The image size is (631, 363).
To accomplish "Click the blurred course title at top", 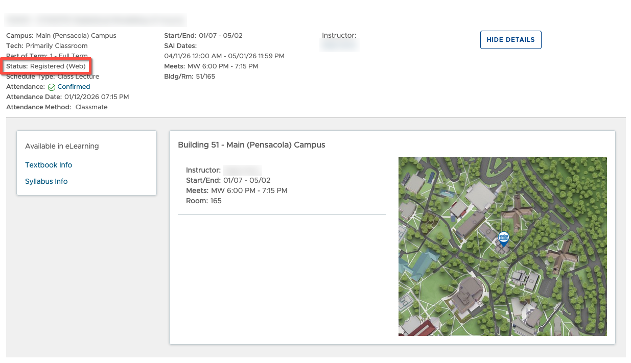I will click(x=96, y=20).
